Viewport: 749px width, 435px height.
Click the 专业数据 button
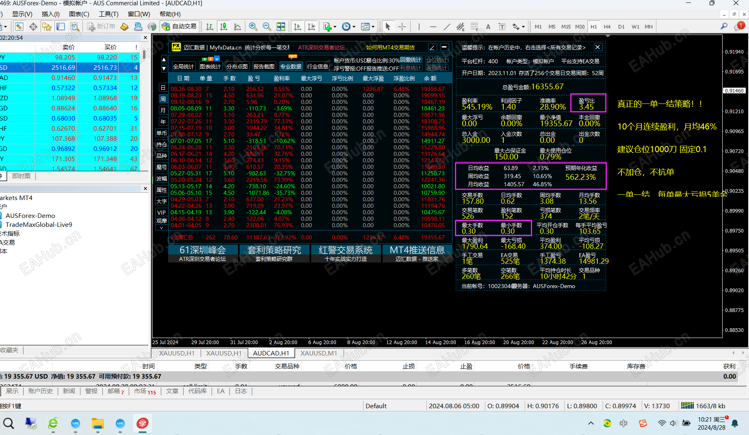pyautogui.click(x=291, y=67)
